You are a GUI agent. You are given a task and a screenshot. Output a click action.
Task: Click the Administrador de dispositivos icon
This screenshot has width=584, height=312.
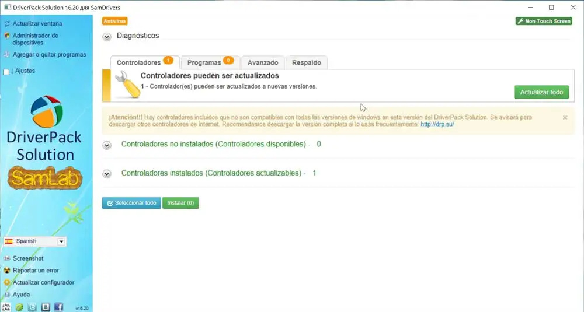pyautogui.click(x=6, y=36)
